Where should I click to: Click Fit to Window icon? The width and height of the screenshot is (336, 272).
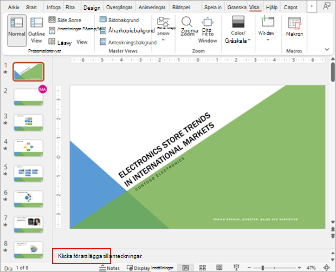pyautogui.click(x=208, y=22)
